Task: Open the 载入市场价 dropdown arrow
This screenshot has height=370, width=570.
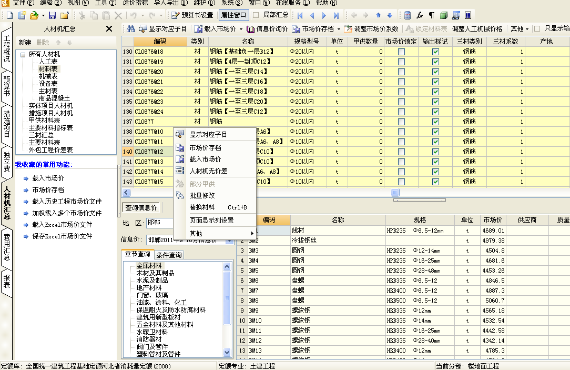Action: 241,29
